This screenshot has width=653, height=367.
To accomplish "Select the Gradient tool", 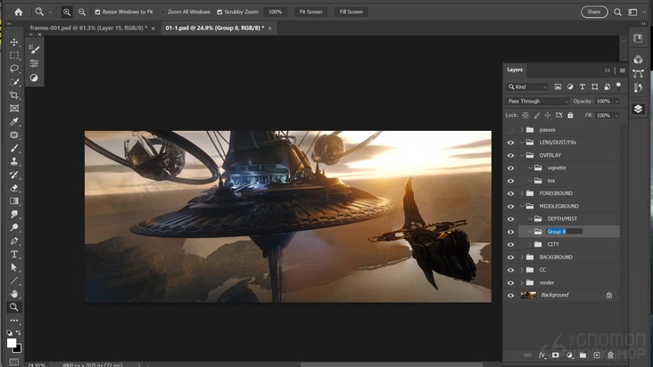I will tap(14, 201).
